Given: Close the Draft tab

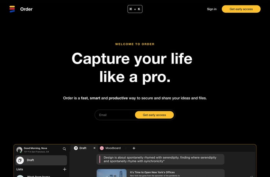Looking at the screenshot, I should click(94, 148).
